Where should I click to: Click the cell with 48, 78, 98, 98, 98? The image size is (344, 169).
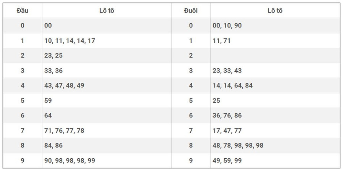(238, 145)
